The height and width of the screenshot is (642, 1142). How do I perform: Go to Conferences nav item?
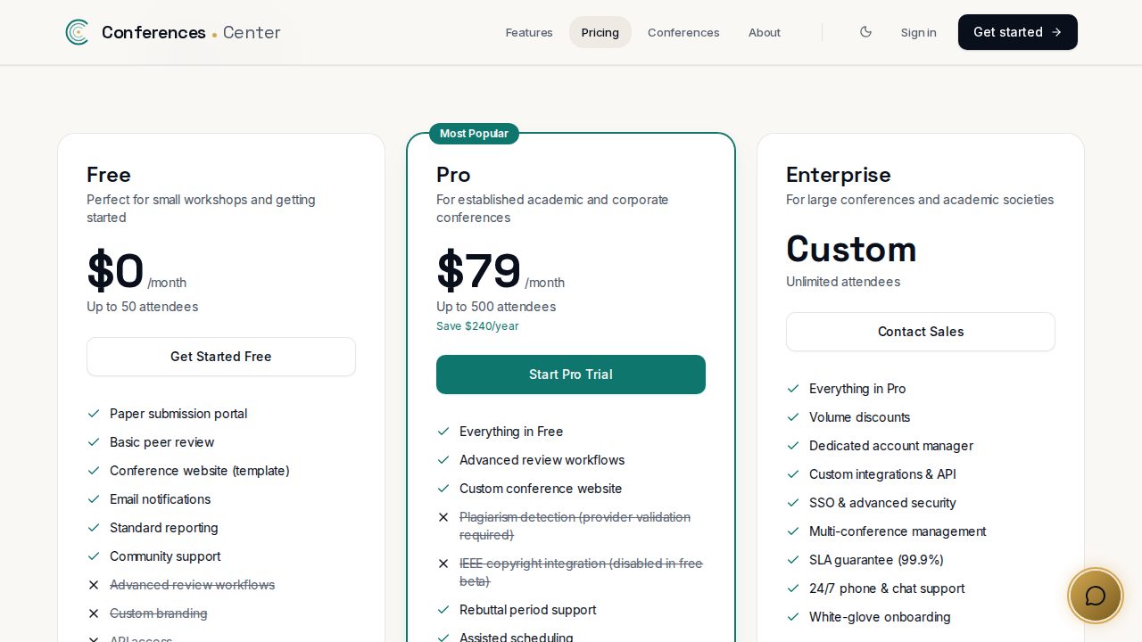[683, 32]
